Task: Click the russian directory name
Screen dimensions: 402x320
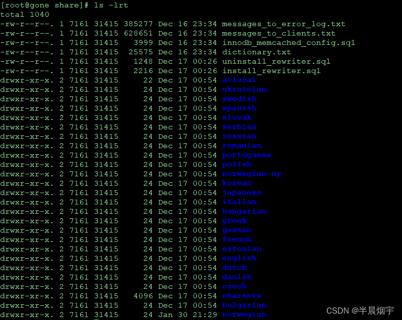Action: pos(240,136)
